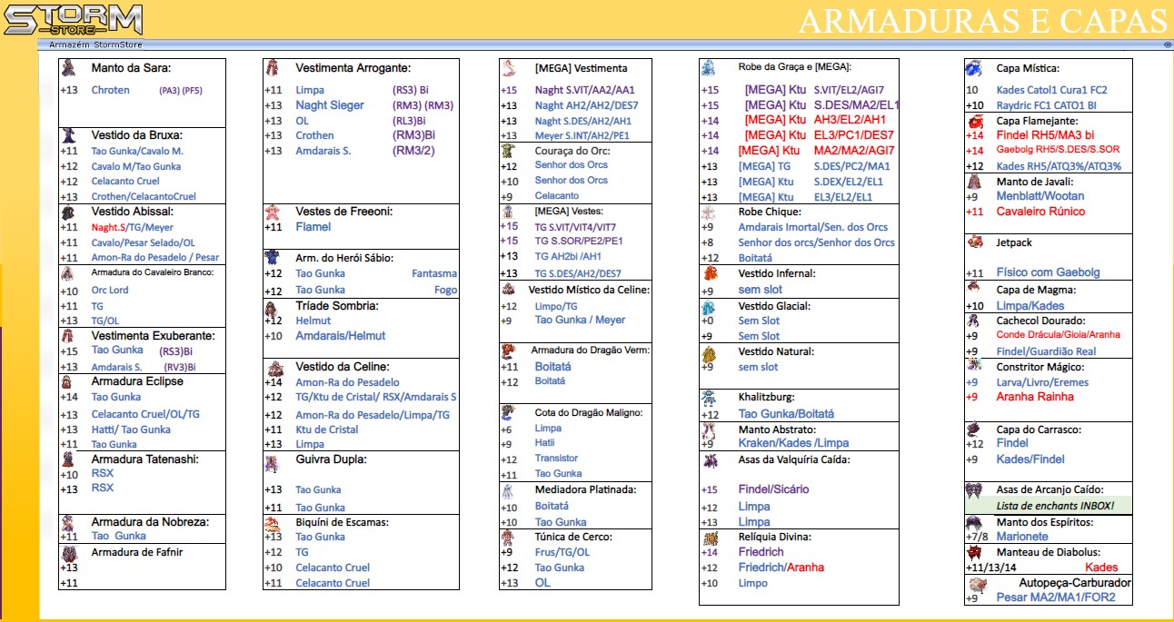
Task: Click the Robe da Graça item icon
Action: (709, 67)
